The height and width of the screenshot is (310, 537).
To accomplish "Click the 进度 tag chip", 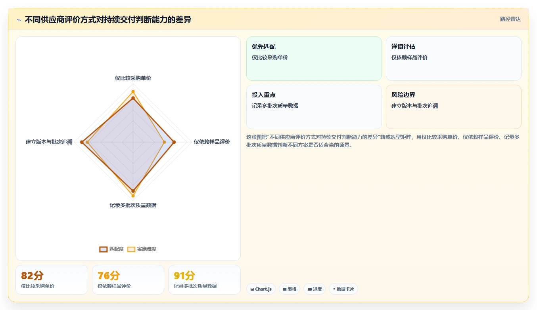I will click(x=315, y=289).
